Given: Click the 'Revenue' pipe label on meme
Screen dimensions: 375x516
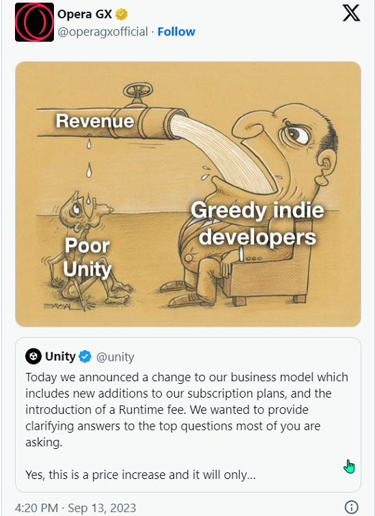Looking at the screenshot, I should [95, 120].
